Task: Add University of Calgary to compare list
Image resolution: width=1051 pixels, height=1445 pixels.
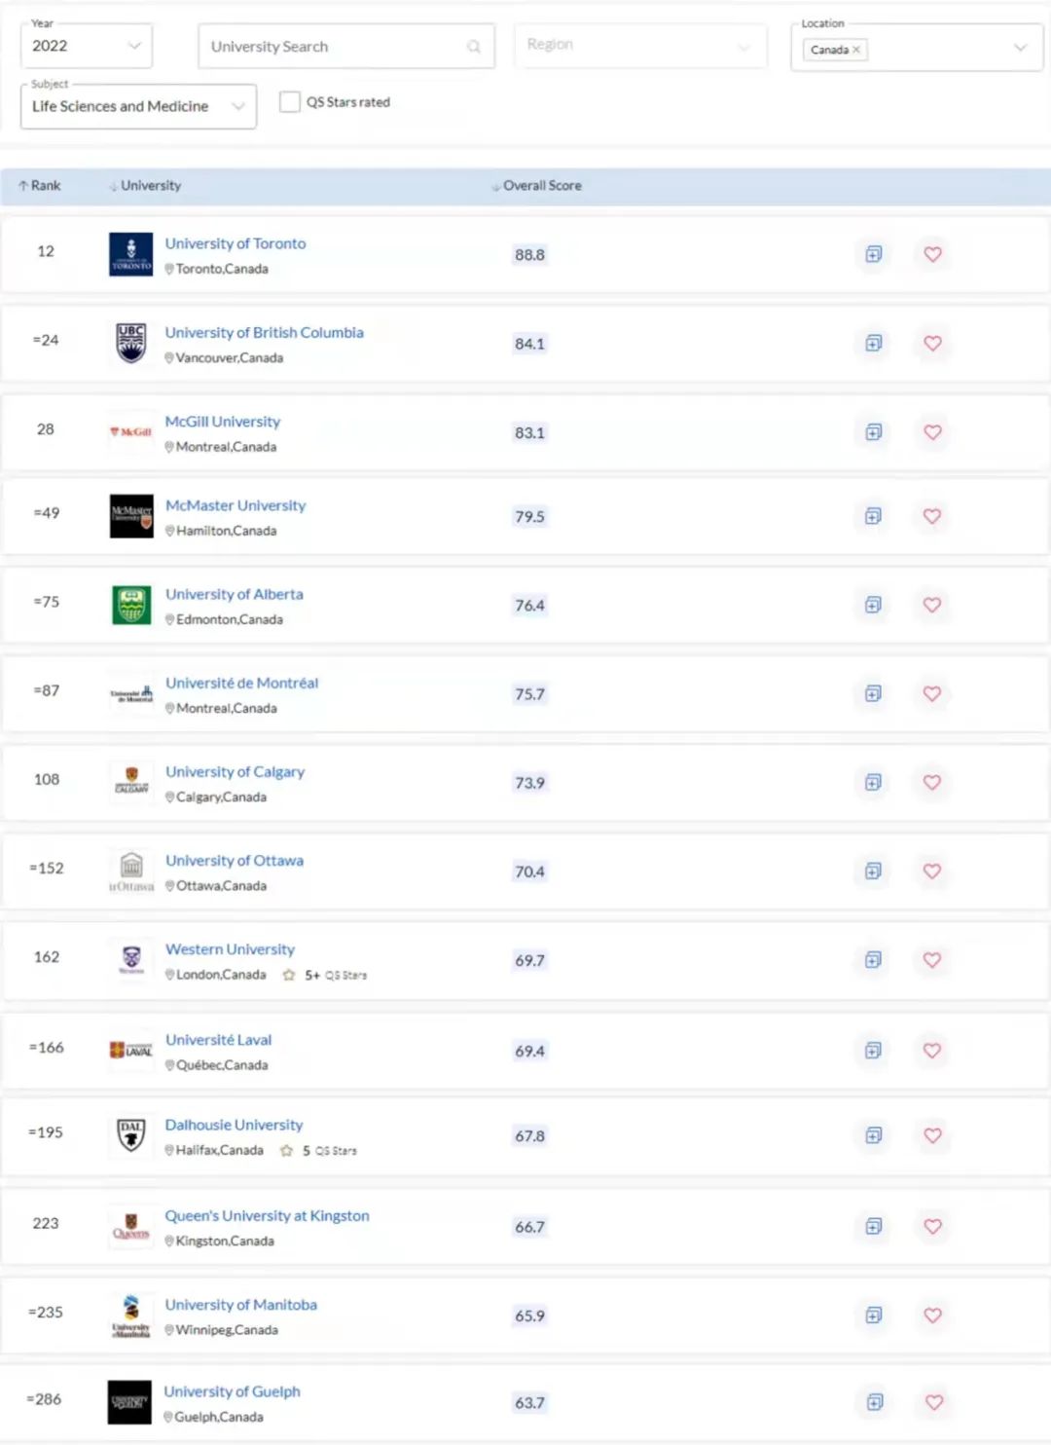Action: (874, 782)
